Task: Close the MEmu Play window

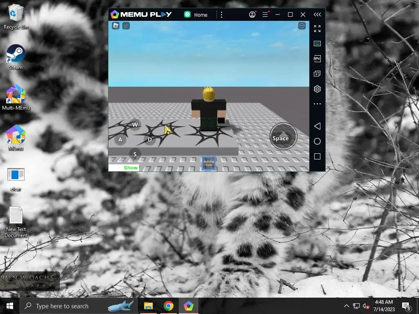Action: (x=303, y=14)
